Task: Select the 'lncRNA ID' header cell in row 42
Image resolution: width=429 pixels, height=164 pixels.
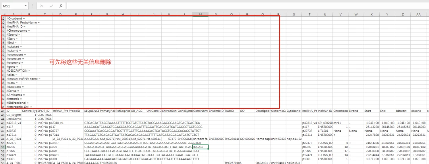Action: pyautogui.click(x=325, y=111)
